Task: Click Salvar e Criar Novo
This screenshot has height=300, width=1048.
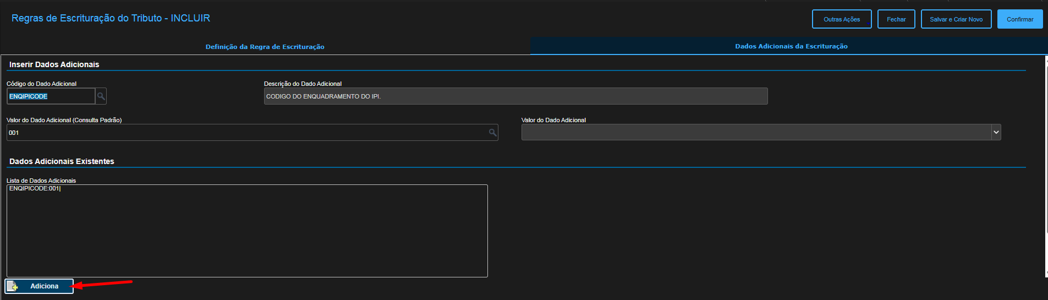Action: coord(956,19)
